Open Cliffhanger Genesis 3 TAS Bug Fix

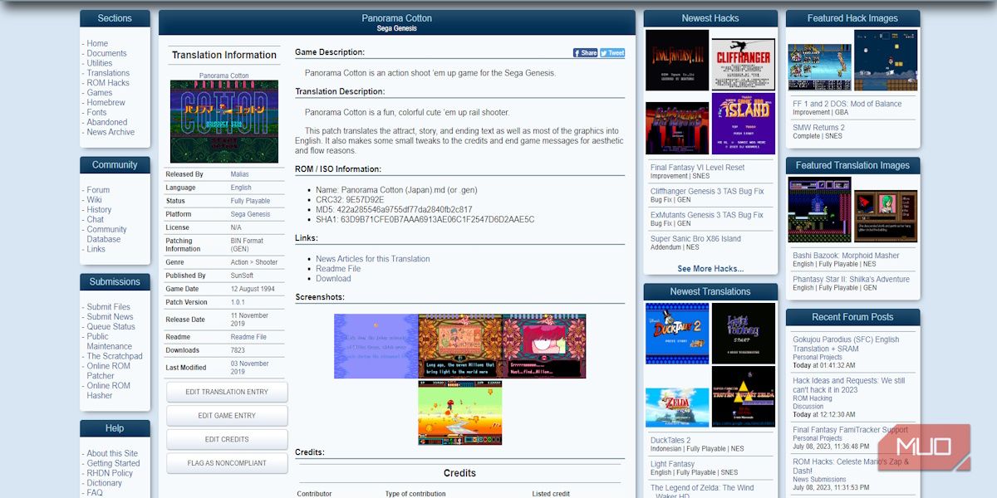pos(707,191)
